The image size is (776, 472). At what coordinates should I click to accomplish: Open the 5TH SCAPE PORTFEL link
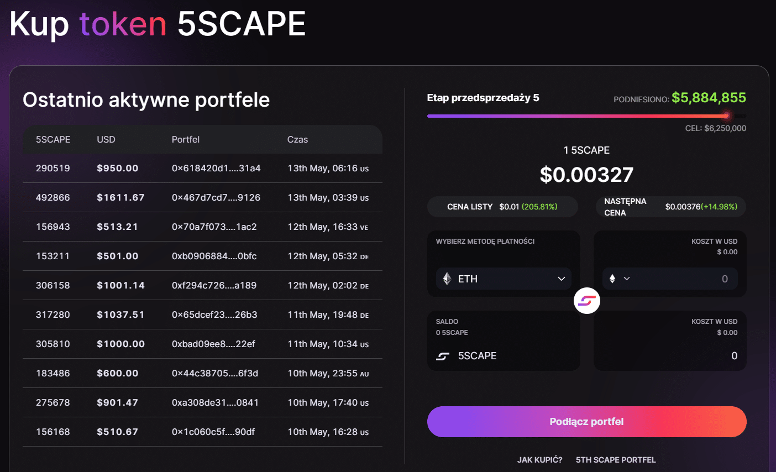pyautogui.click(x=616, y=460)
